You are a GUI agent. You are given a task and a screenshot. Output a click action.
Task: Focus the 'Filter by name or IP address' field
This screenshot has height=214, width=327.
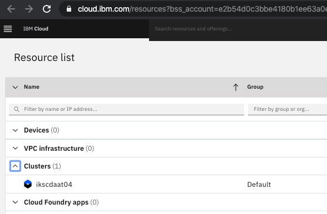point(126,109)
